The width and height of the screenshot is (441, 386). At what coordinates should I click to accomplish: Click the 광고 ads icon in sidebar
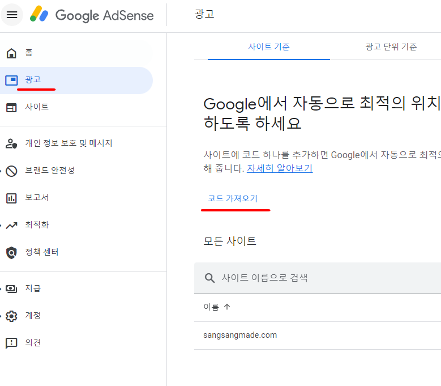11,80
